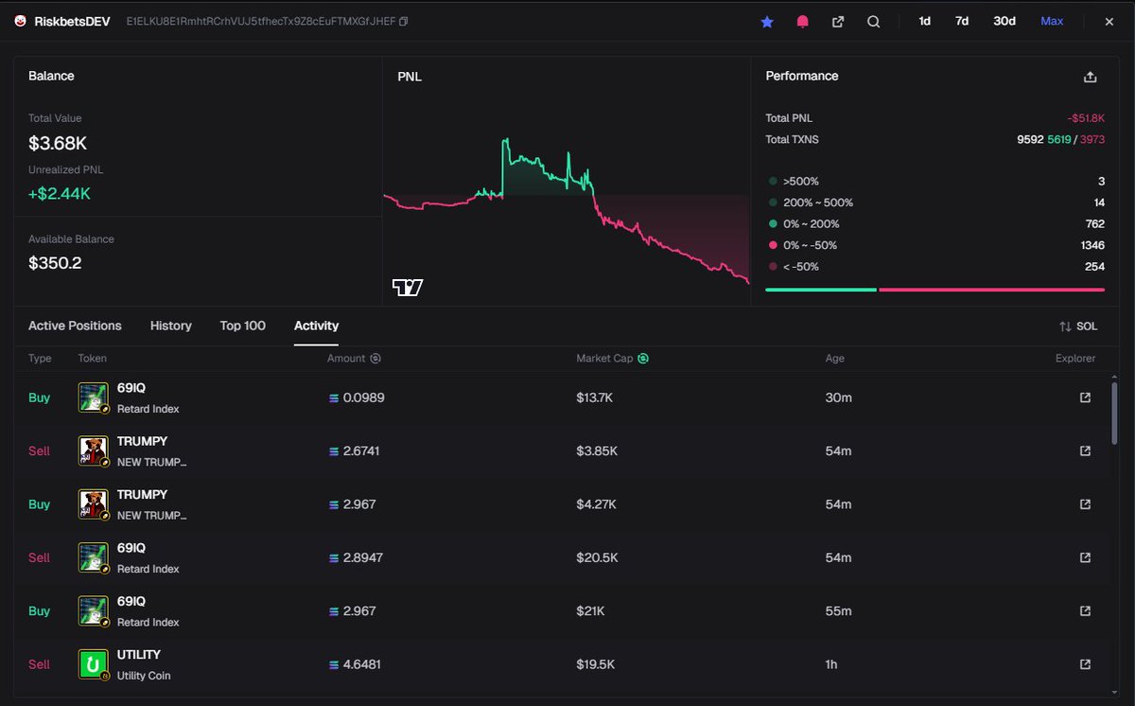Click the $13.7K market cap value
1135x706 pixels.
595,397
